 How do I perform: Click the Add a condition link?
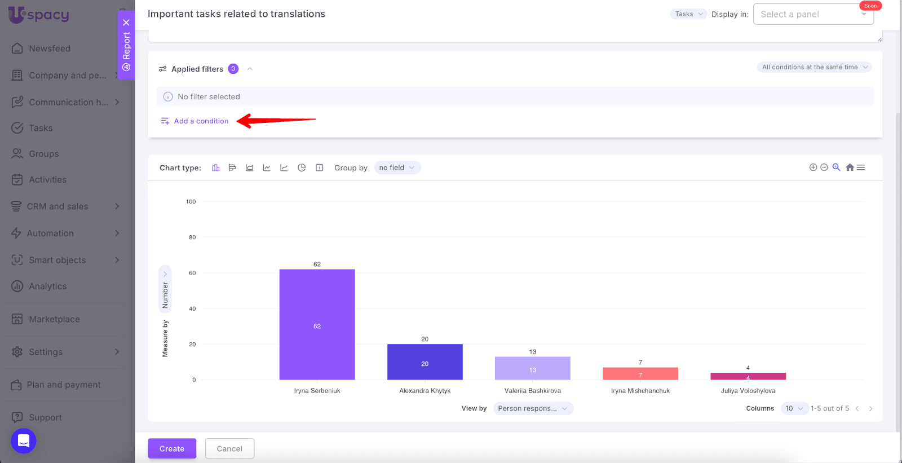tap(201, 121)
